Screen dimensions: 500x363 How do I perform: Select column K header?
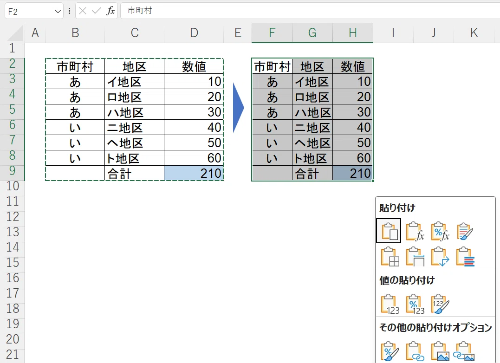(x=474, y=33)
